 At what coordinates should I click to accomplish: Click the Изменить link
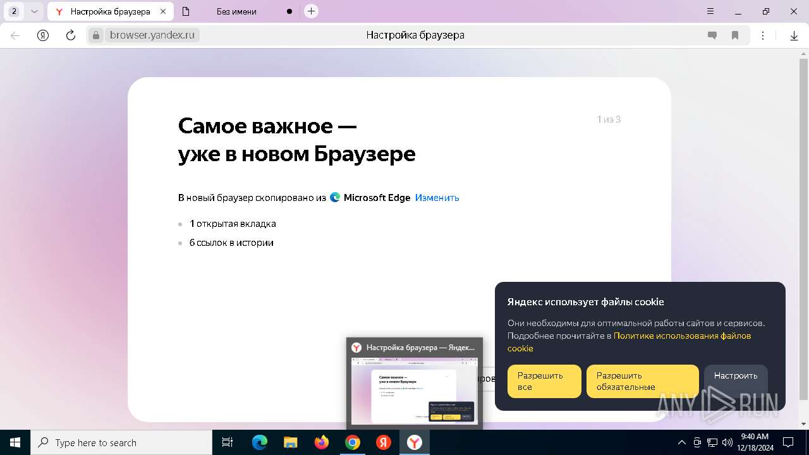point(437,198)
